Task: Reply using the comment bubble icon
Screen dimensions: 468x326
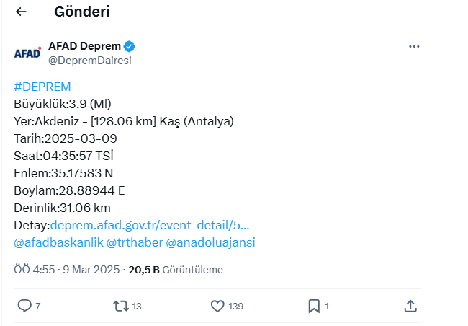Action: click(x=24, y=306)
